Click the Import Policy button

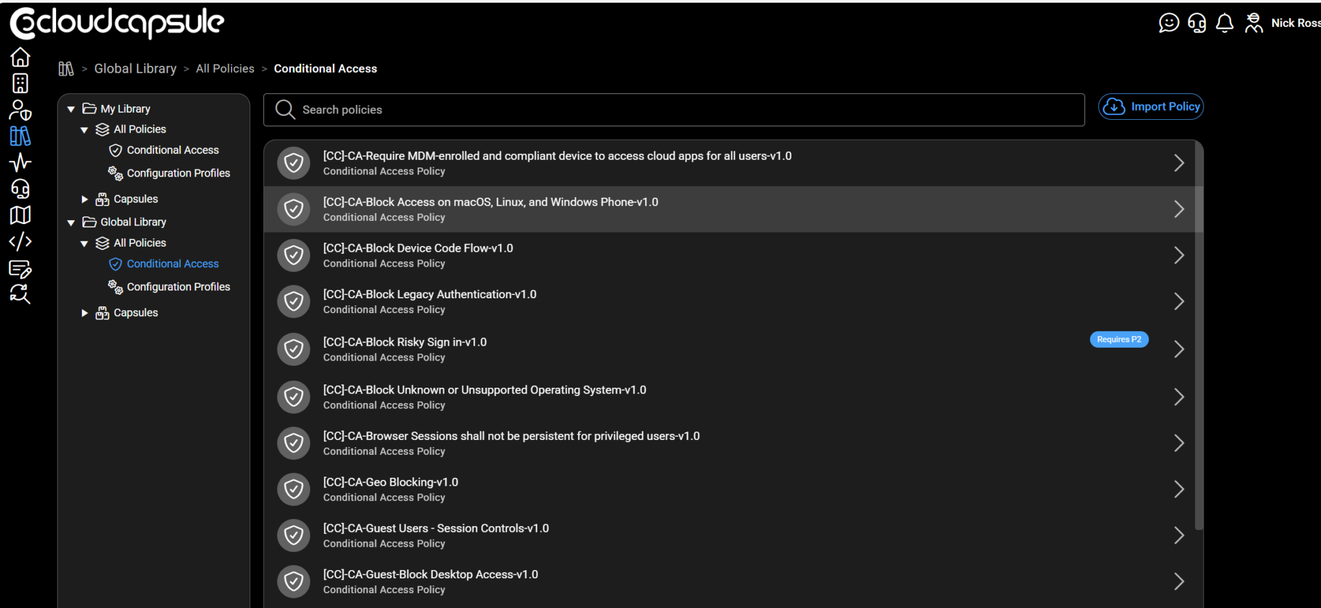1151,106
